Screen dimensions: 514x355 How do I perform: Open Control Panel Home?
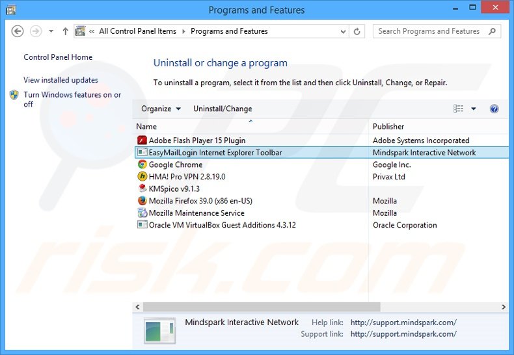click(58, 57)
